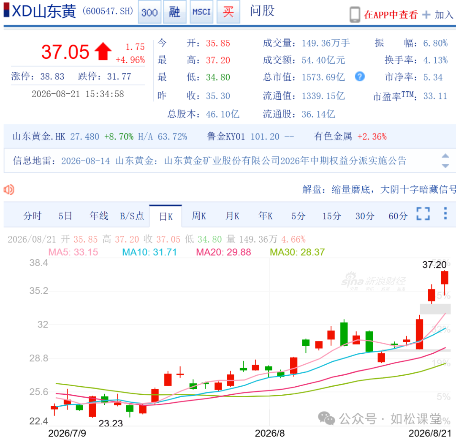Switch to the 周K tab
Viewport: 456px width, 437px height.
pos(199,216)
